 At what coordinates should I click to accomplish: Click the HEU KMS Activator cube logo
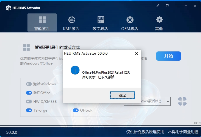[8, 8]
